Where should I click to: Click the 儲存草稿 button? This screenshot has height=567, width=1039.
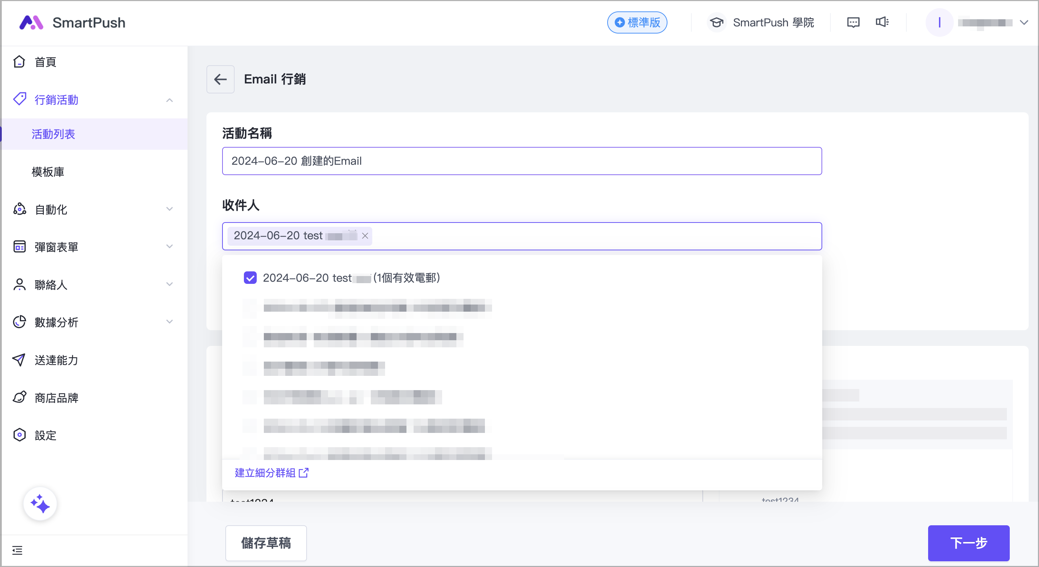[x=266, y=543]
